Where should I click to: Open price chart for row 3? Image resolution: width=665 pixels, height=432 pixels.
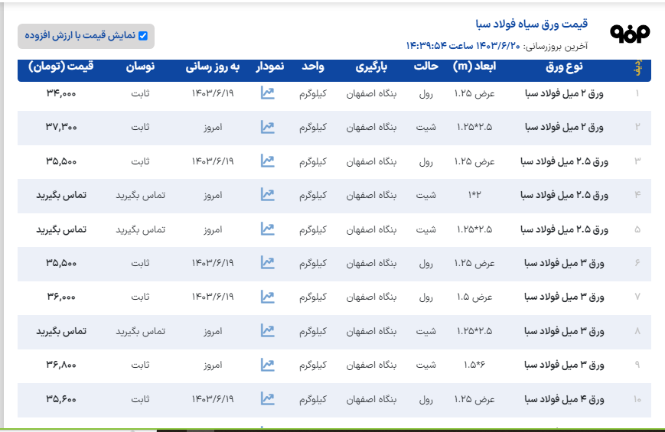(x=267, y=161)
